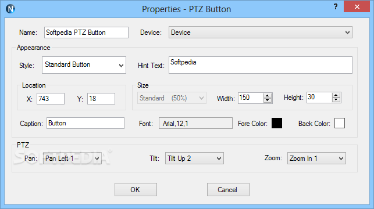Decrease Width using the down arrow

point(268,100)
